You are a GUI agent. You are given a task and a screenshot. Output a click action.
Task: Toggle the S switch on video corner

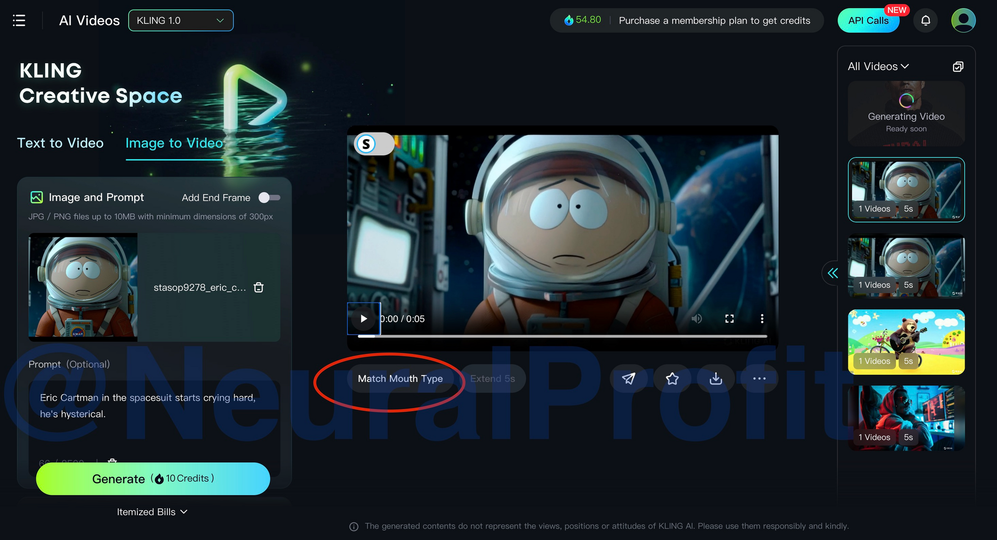(x=374, y=144)
